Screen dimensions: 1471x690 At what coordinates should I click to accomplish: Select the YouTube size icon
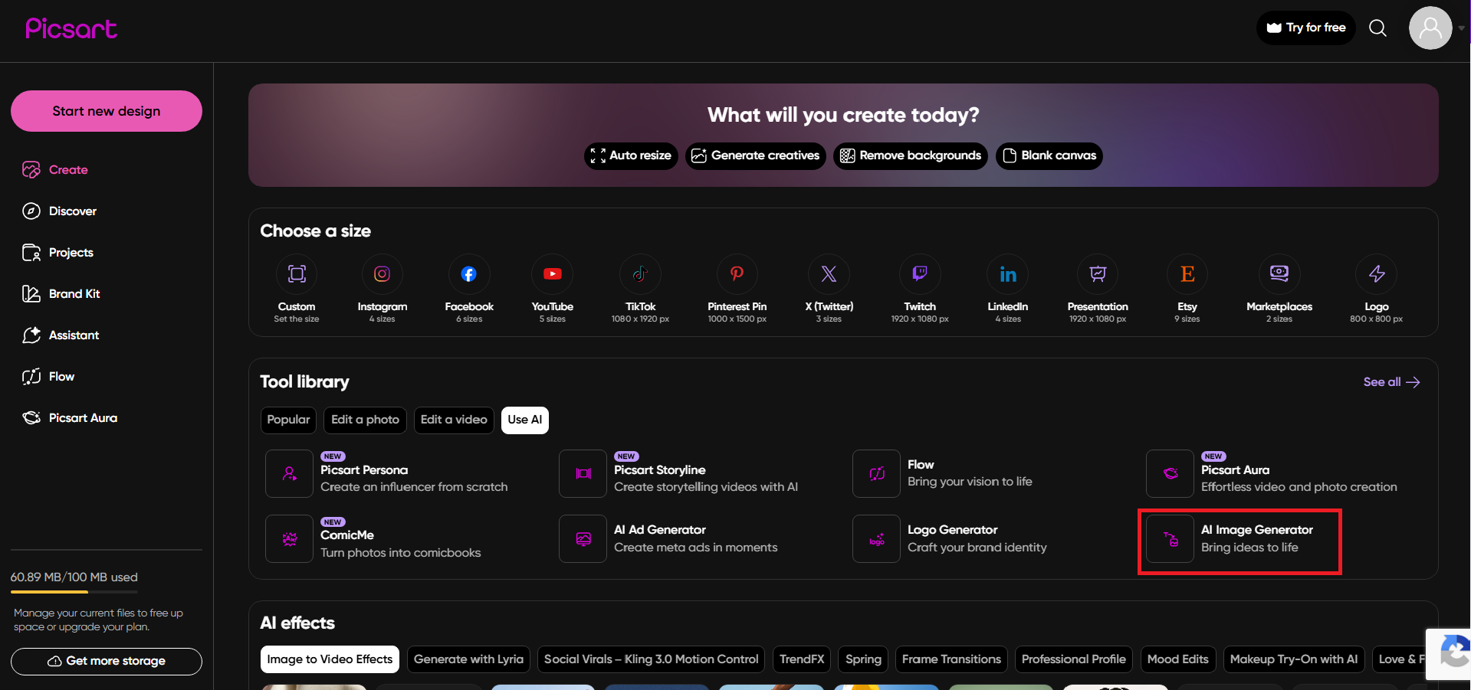[552, 274]
